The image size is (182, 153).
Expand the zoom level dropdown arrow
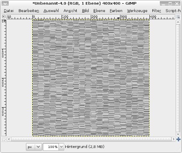tap(62, 147)
